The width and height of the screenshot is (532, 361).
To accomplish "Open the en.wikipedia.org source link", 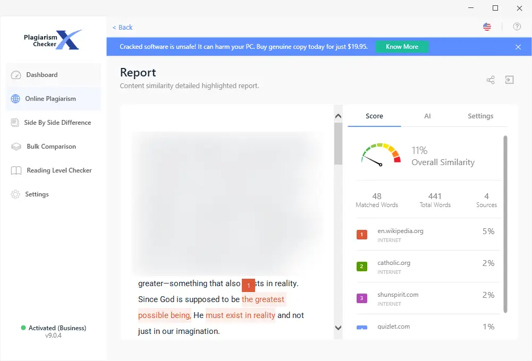I will click(400, 231).
